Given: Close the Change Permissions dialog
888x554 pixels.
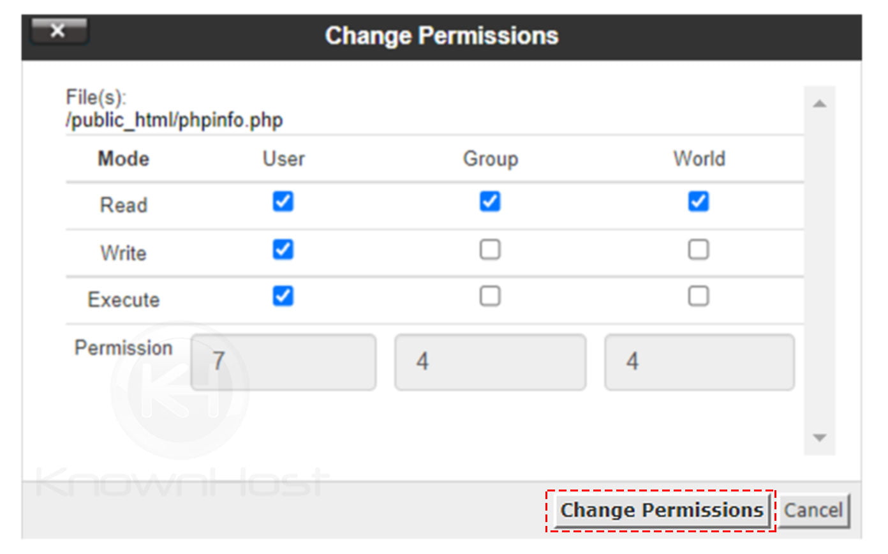Looking at the screenshot, I should pyautogui.click(x=57, y=30).
